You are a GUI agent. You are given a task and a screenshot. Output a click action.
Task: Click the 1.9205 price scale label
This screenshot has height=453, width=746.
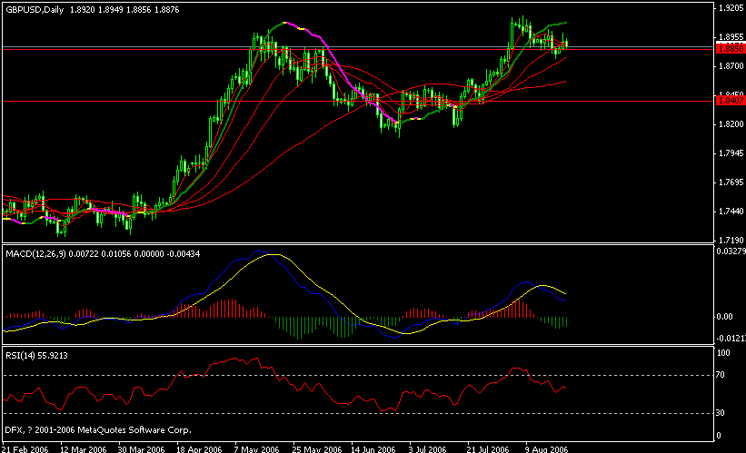[731, 8]
